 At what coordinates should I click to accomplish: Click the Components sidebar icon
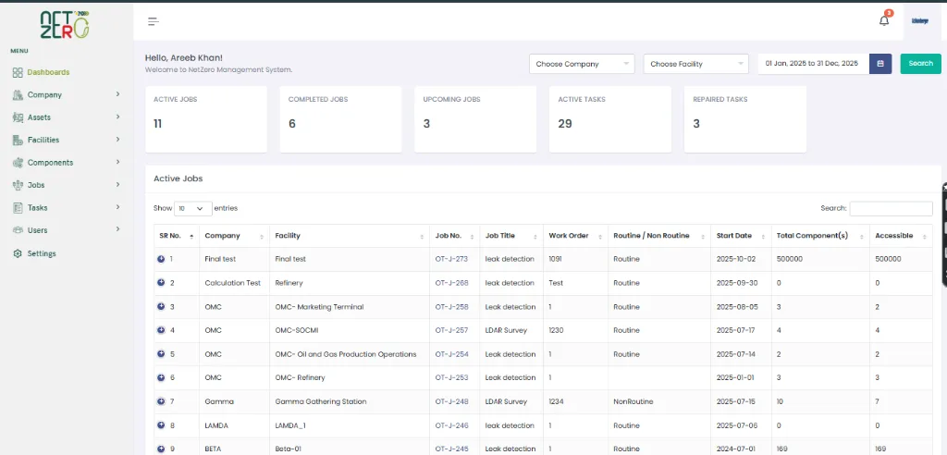tap(18, 163)
